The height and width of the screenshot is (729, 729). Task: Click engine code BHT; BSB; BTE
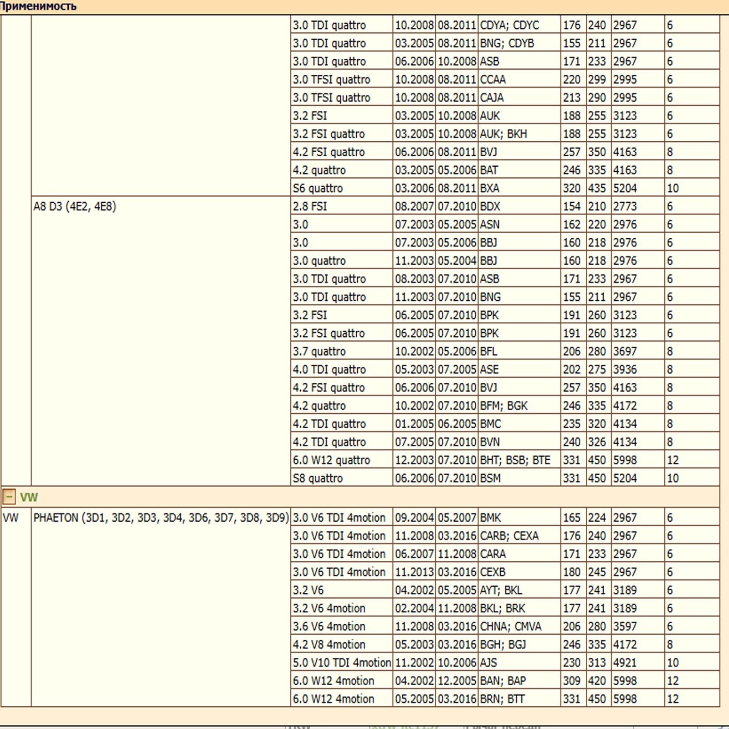click(515, 460)
